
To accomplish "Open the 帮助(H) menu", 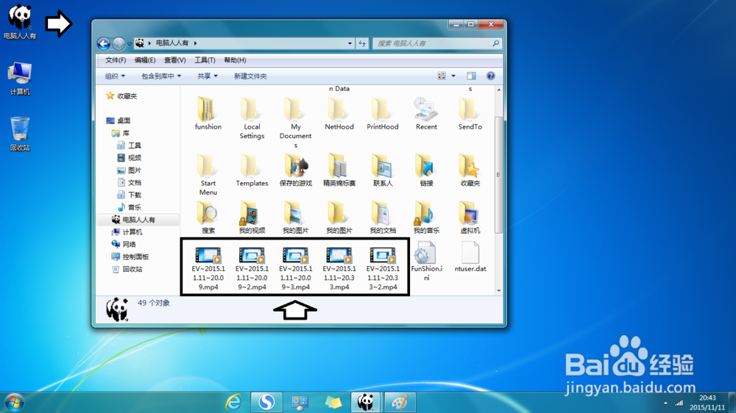I will [235, 60].
